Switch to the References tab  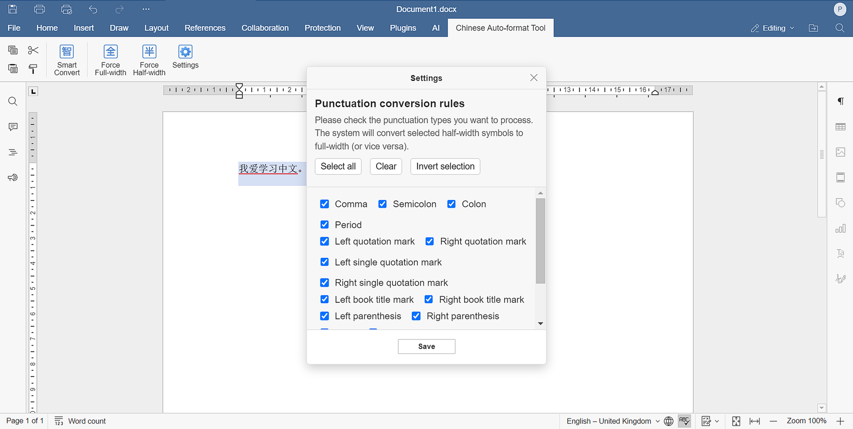(x=205, y=28)
